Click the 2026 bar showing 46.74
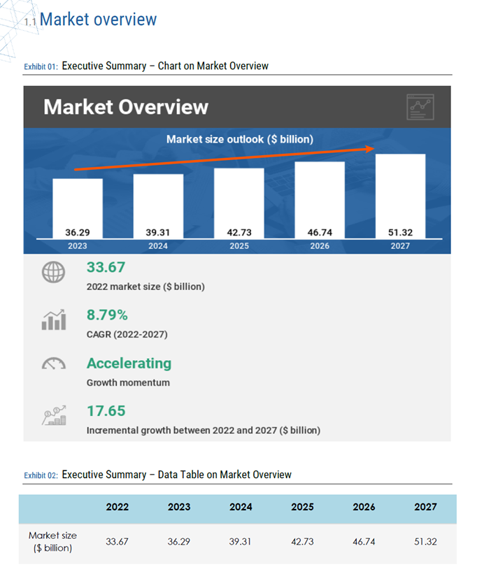 tap(320, 200)
